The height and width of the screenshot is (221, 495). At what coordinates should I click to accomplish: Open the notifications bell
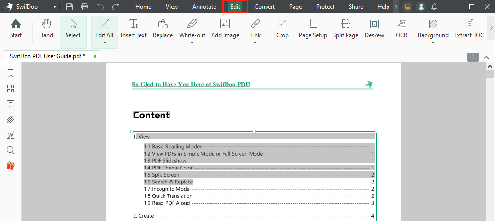[434, 7]
